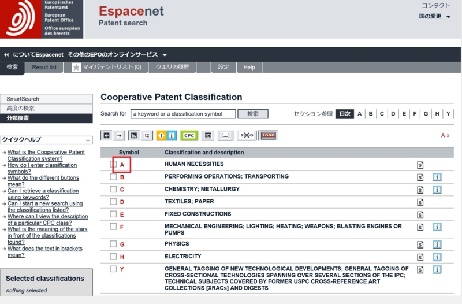Click the keyword or classification symbol input
Viewport: 462px width, 304px height.
pos(183,114)
